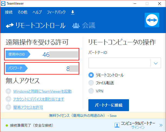This screenshot has height=132, width=166.
Task: Open the ヘルプ menu
Action: [x=37, y=12]
